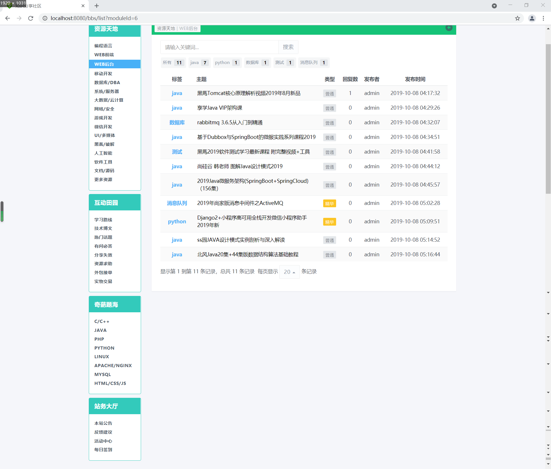Click the browser back arrow icon
The image size is (551, 469).
(8, 18)
